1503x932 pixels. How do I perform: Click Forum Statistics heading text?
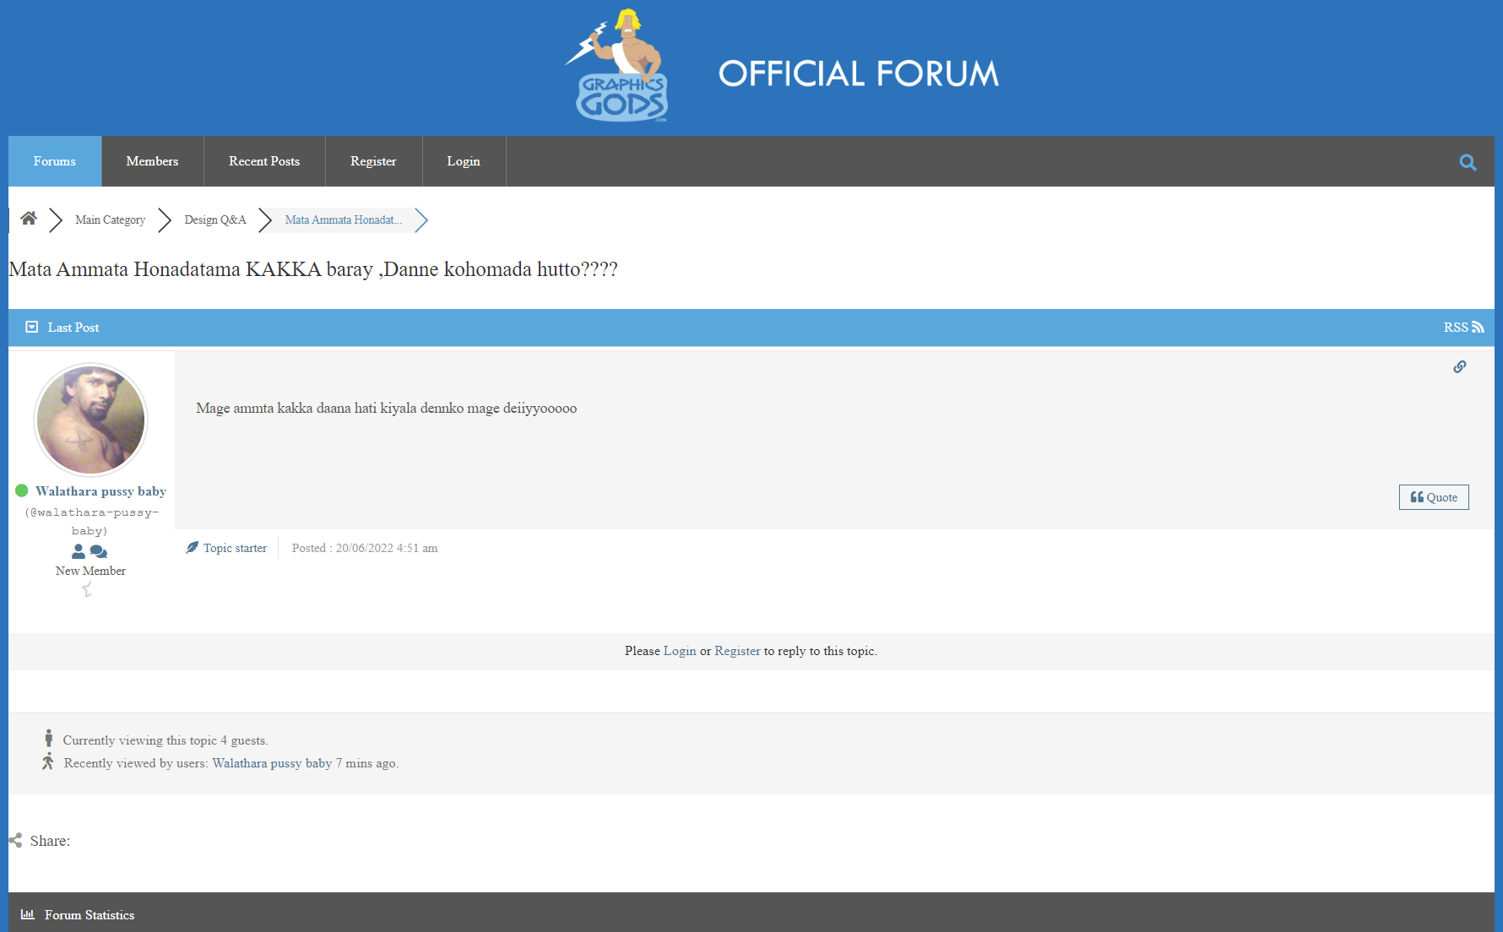tap(90, 915)
